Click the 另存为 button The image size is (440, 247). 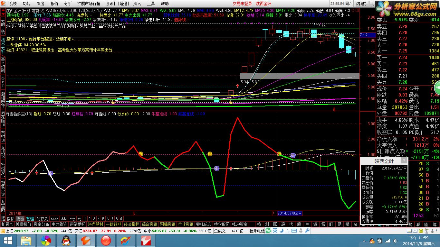(42, 219)
